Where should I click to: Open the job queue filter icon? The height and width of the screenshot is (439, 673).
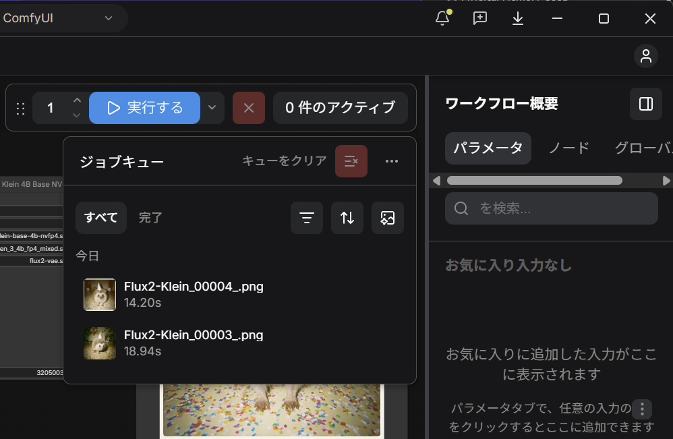coord(306,218)
